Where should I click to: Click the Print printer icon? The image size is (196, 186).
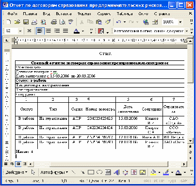tap(54, 22)
